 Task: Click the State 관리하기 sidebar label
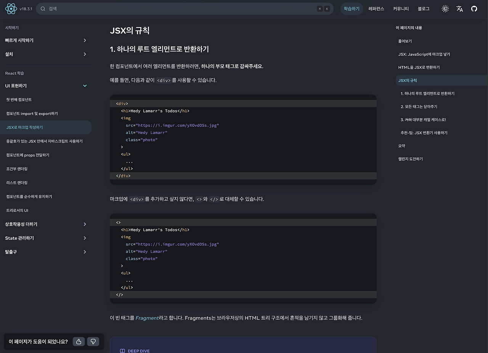click(x=19, y=238)
